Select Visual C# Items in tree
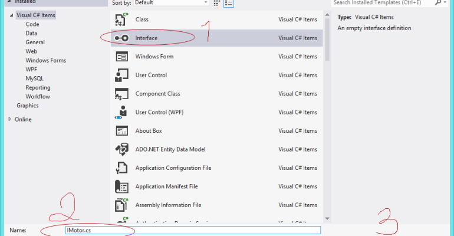 35,15
